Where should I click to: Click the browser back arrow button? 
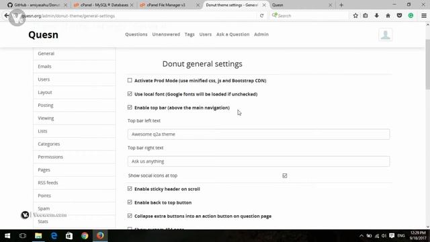7,15
